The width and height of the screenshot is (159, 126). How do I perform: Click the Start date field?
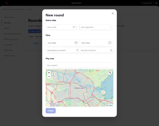[63, 43]
